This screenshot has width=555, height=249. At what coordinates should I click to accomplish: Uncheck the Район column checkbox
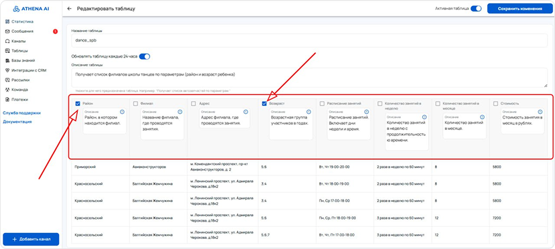pyautogui.click(x=78, y=104)
